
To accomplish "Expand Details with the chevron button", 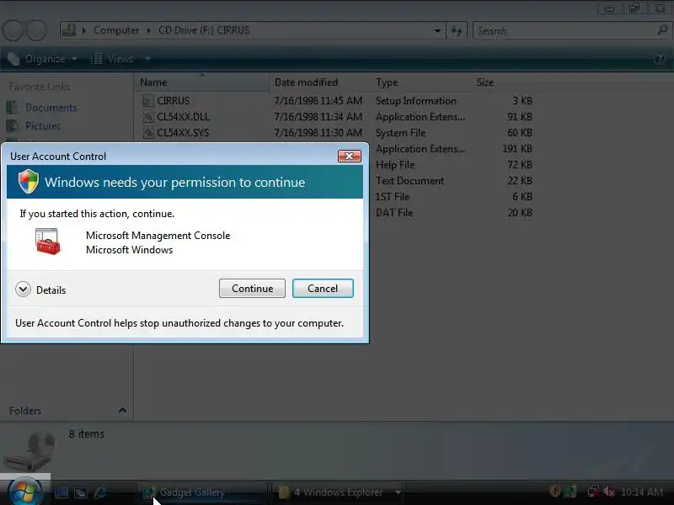I will click(24, 290).
